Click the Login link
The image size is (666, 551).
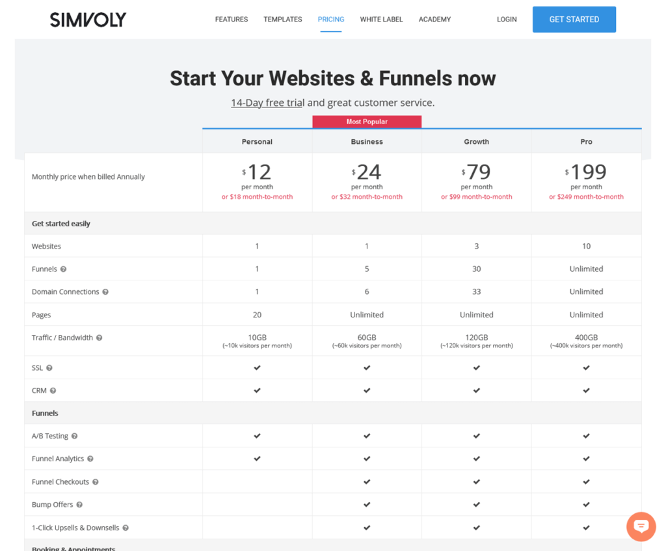[x=507, y=20]
